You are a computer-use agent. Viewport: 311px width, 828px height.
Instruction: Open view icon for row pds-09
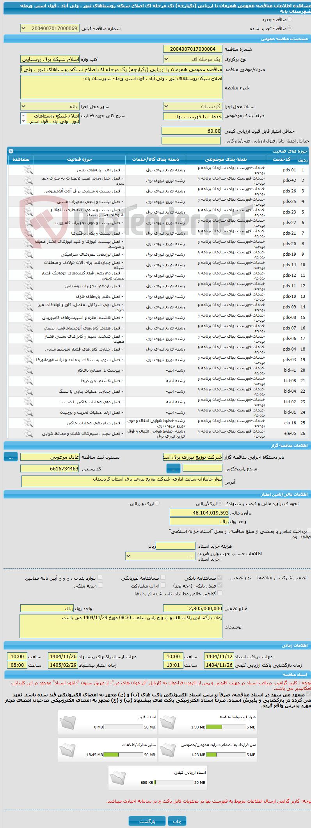(x=28, y=307)
